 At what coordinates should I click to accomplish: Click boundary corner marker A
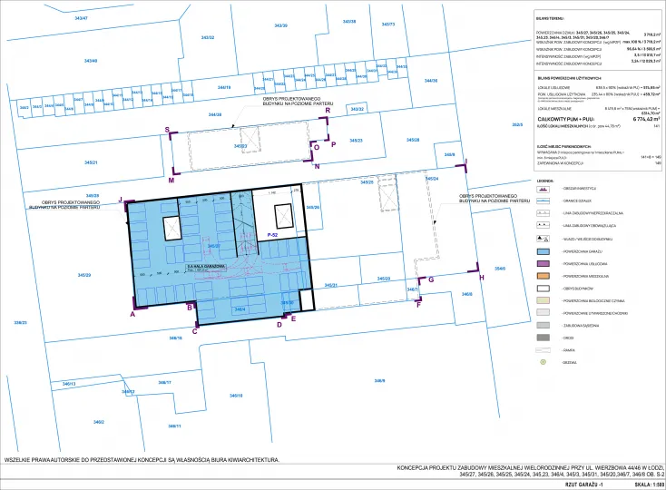[x=132, y=314]
